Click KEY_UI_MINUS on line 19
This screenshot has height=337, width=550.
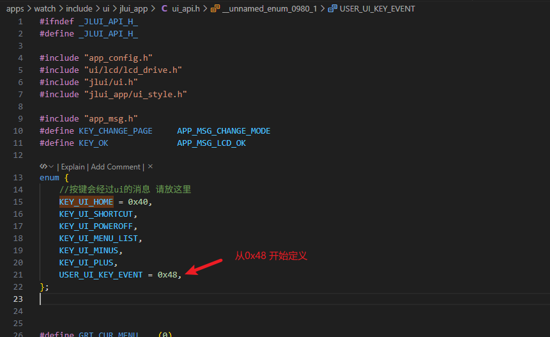click(x=88, y=251)
